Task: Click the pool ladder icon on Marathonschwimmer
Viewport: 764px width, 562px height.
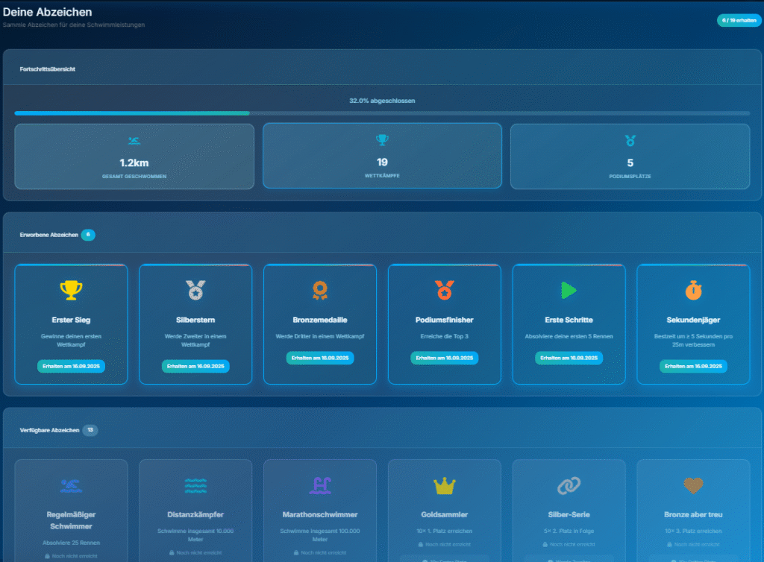Action: pyautogui.click(x=320, y=486)
